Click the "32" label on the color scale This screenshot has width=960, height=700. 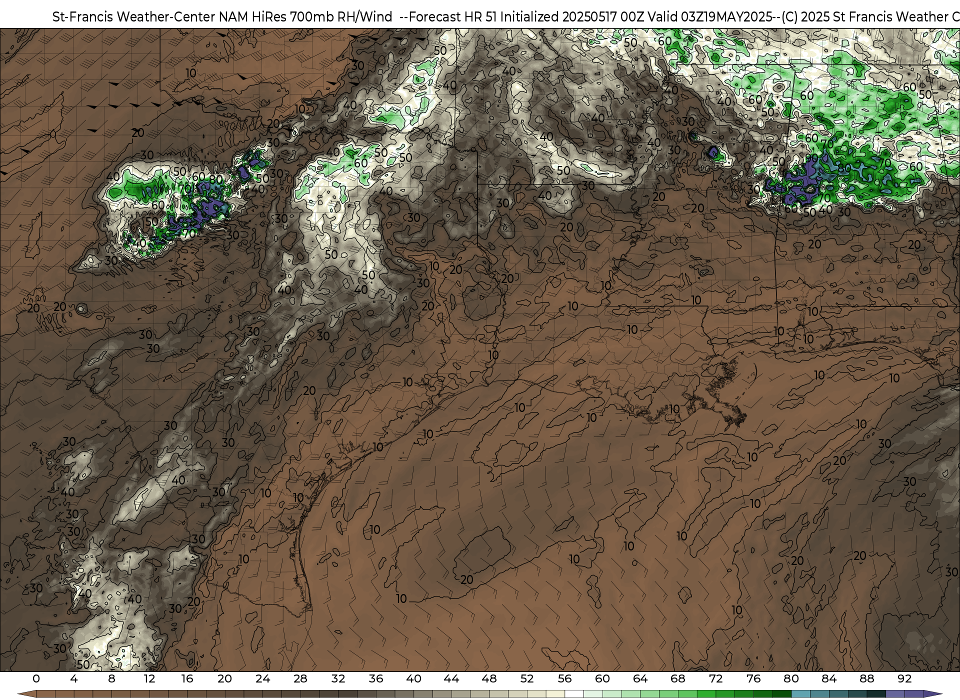click(x=338, y=678)
